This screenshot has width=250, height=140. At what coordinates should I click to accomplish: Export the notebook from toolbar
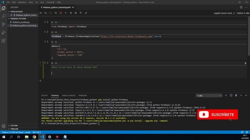coord(86,13)
